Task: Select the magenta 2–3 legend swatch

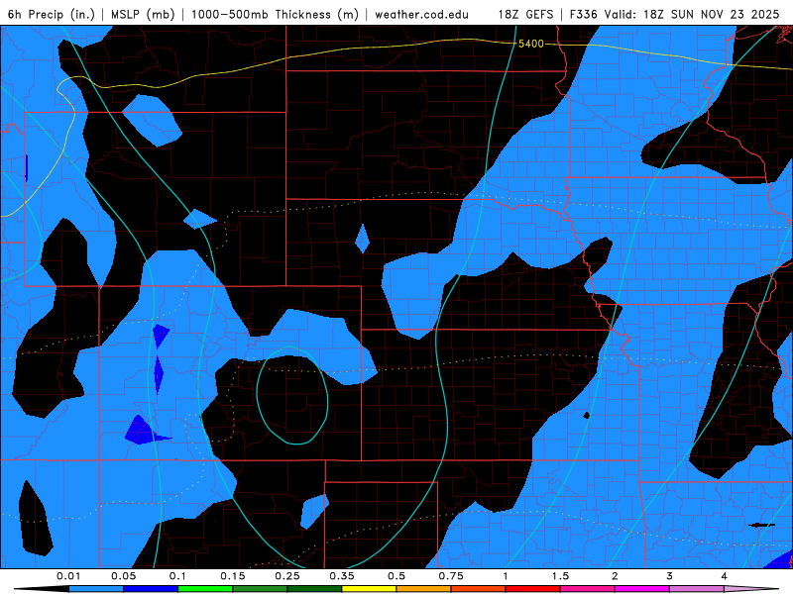Action: (x=642, y=589)
